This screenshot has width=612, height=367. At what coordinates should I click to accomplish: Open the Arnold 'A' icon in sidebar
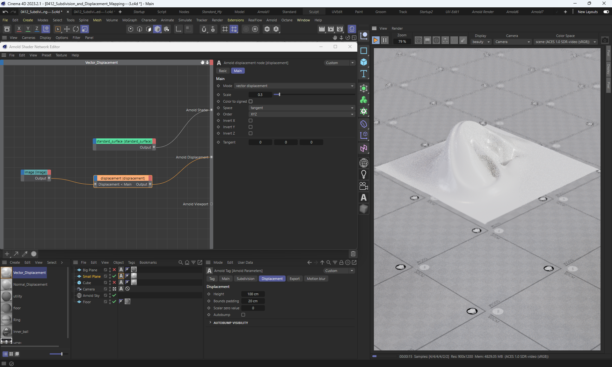363,198
